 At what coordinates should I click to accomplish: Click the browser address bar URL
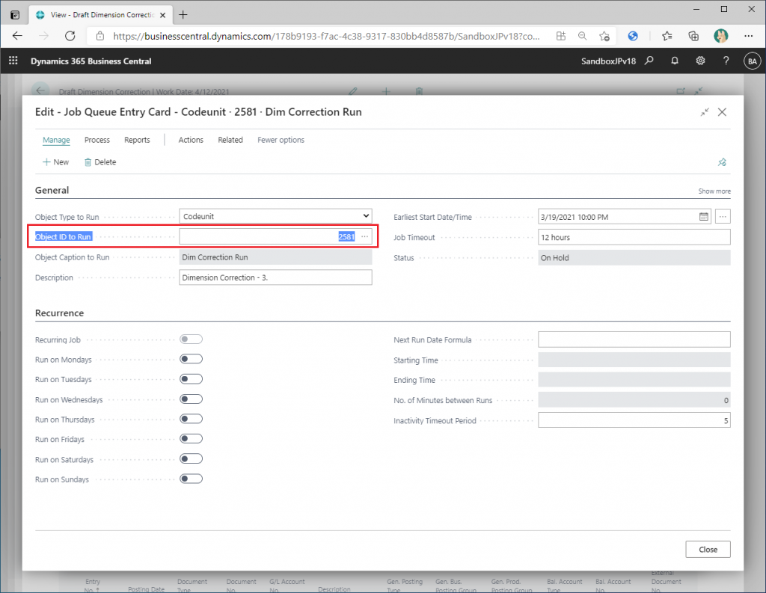[x=326, y=36]
